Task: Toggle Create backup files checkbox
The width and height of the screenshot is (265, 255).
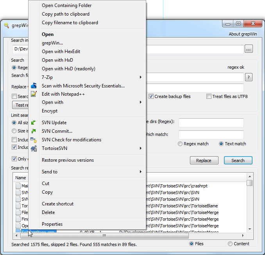Action: (151, 96)
